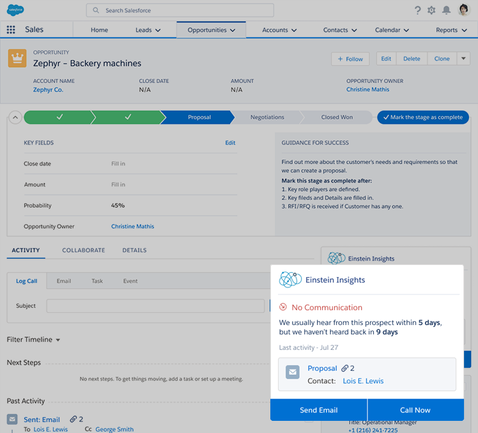
Task: Open the user profile avatar
Action: (464, 10)
